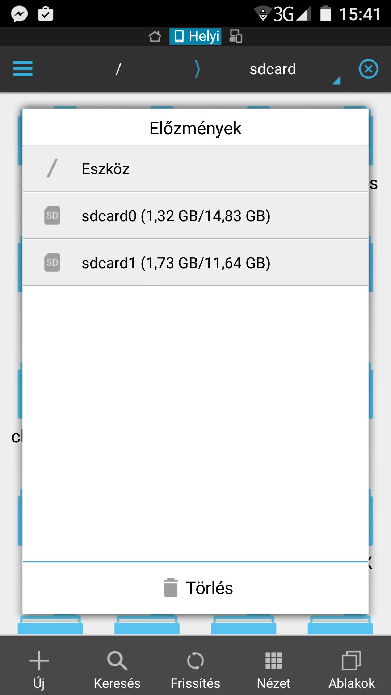Open the hamburger menu icon
This screenshot has width=391, height=695.
point(23,69)
